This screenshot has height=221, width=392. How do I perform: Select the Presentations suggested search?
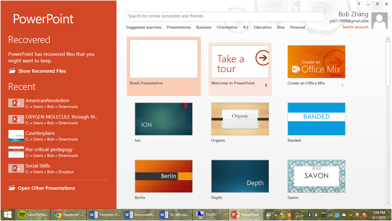click(179, 27)
